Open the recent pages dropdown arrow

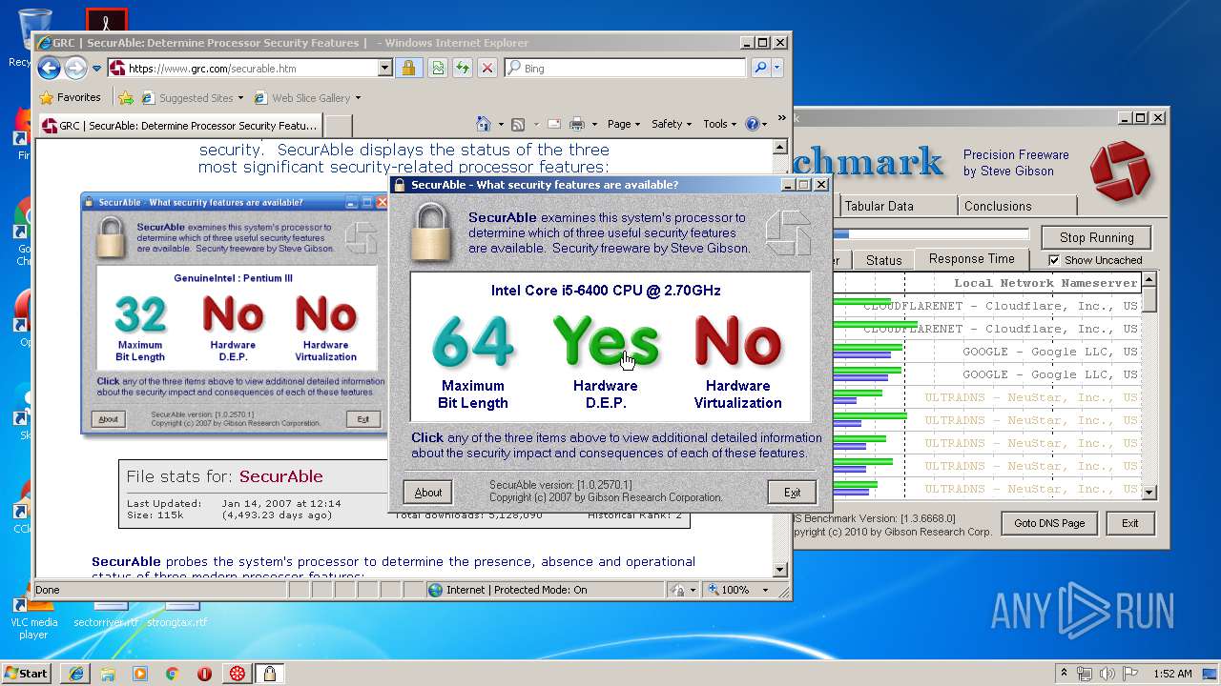click(96, 69)
